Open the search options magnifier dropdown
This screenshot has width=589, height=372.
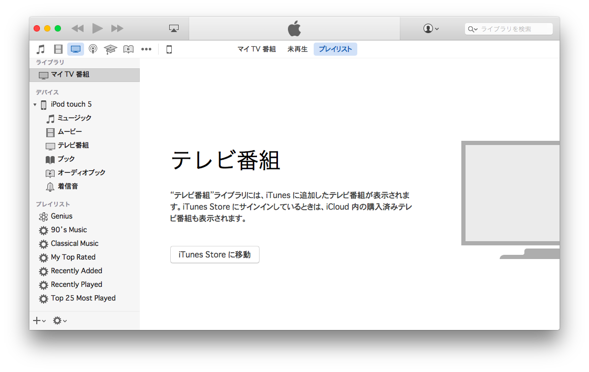point(472,29)
